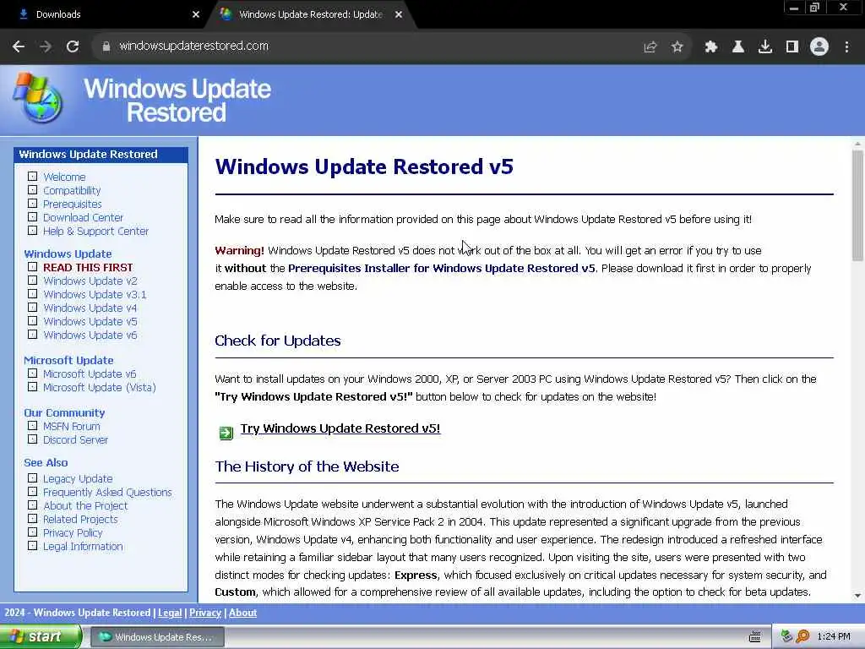The height and width of the screenshot is (649, 865).
Task: Click the address bar URL windowsupdaterestored.com
Action: pyautogui.click(x=193, y=46)
